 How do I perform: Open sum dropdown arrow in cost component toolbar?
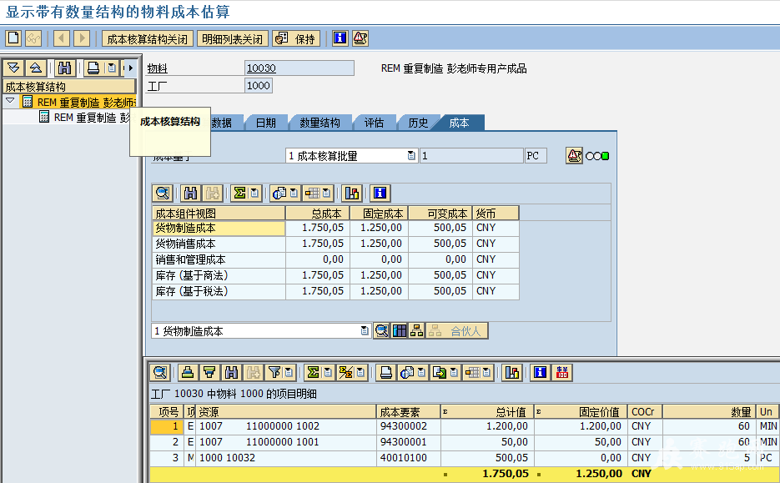(254, 193)
